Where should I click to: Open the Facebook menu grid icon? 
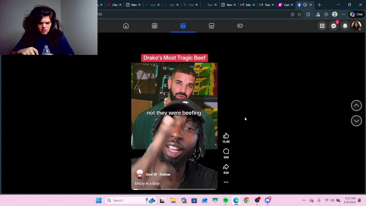322,26
